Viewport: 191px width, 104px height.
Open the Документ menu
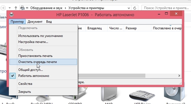pyautogui.click(x=35, y=22)
